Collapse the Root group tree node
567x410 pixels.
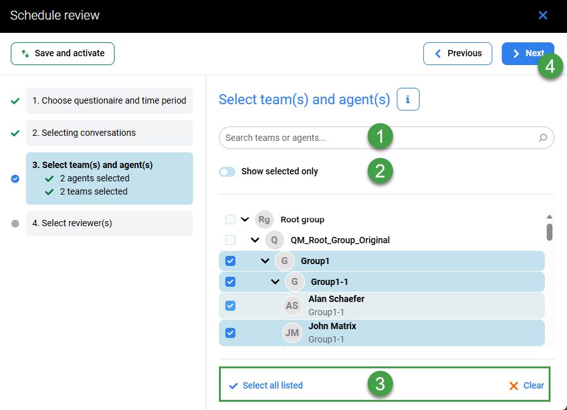(245, 220)
